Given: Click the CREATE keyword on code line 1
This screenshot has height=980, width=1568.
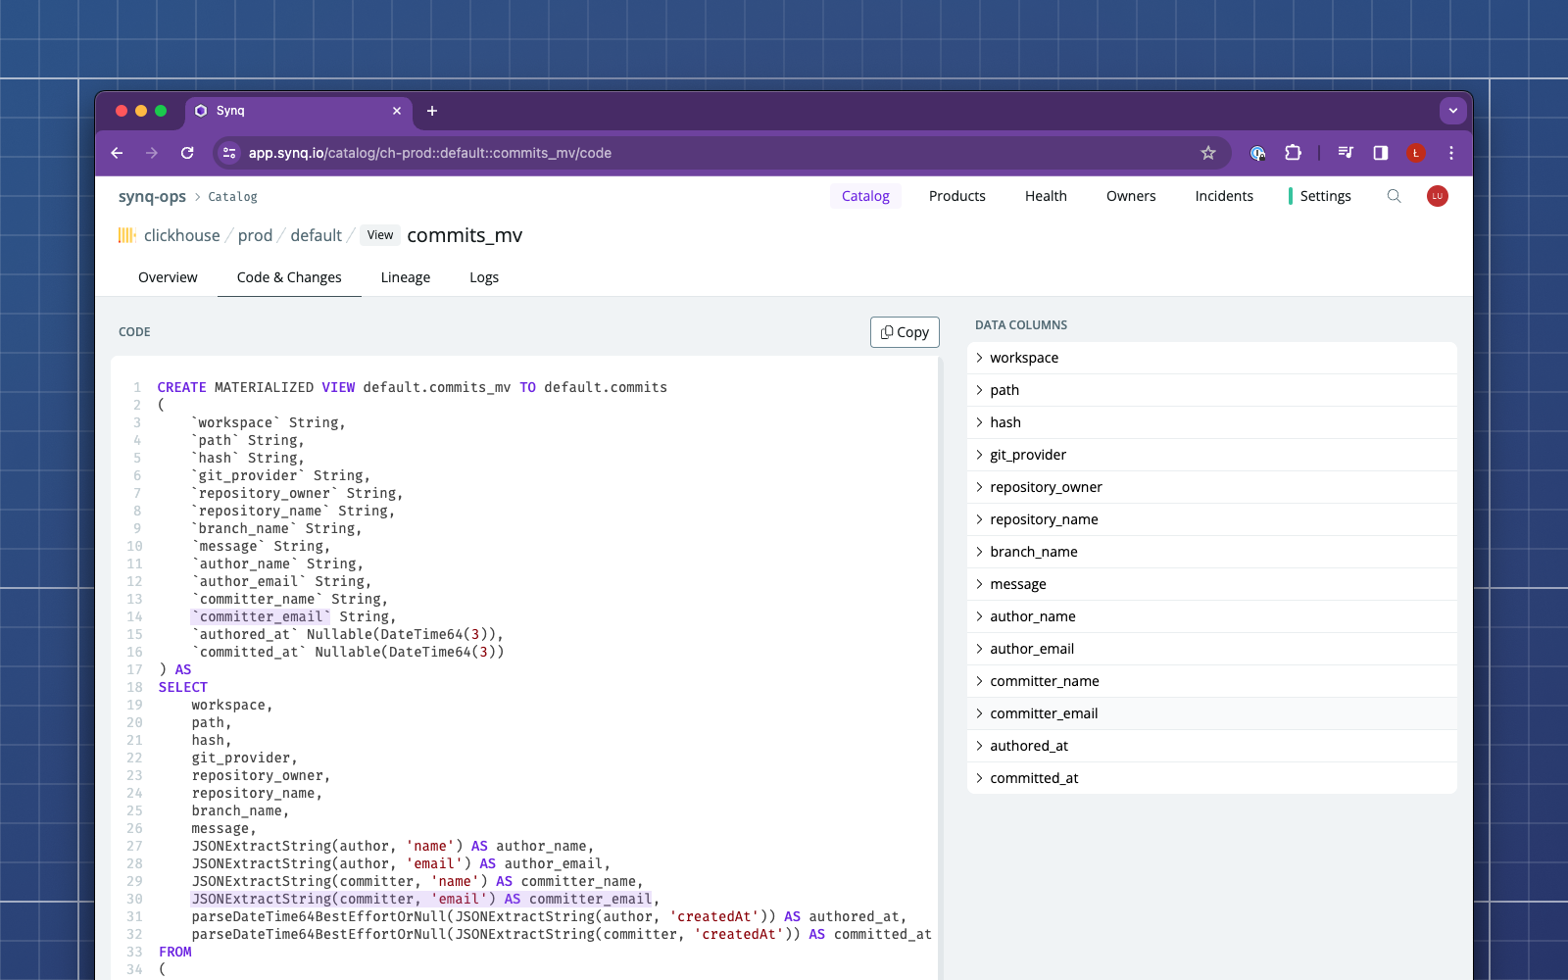Looking at the screenshot, I should pos(182,387).
